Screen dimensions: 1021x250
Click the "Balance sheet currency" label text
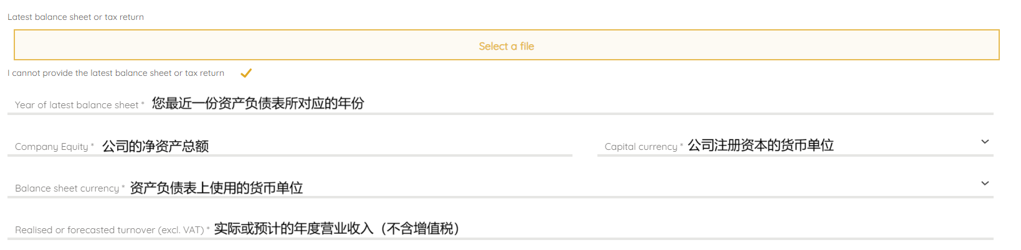click(67, 188)
